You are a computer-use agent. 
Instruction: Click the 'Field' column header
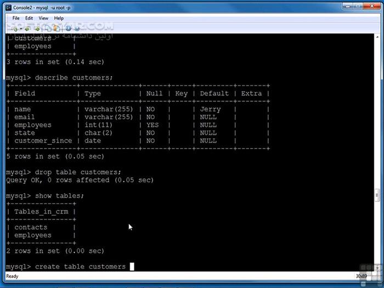tap(25, 94)
